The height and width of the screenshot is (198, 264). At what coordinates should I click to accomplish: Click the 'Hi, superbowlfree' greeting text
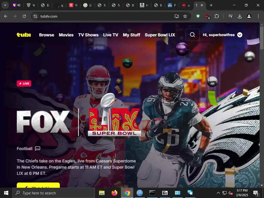click(219, 35)
